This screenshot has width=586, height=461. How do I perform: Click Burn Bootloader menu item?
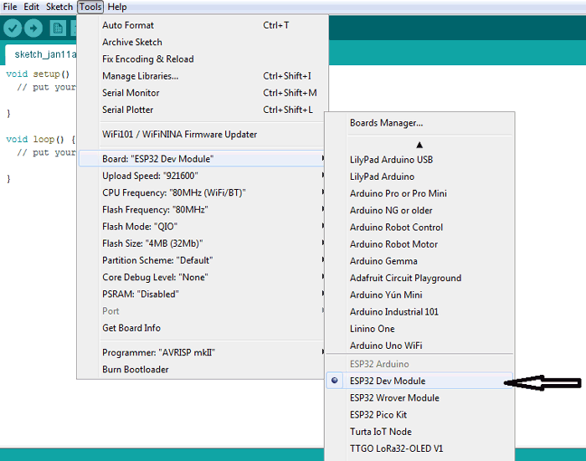point(136,369)
